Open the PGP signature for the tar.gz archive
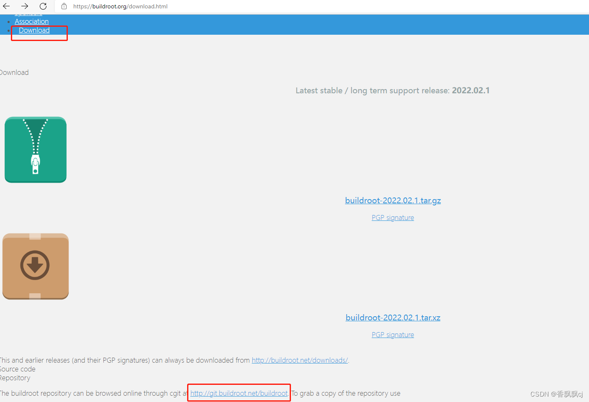 (x=393, y=217)
